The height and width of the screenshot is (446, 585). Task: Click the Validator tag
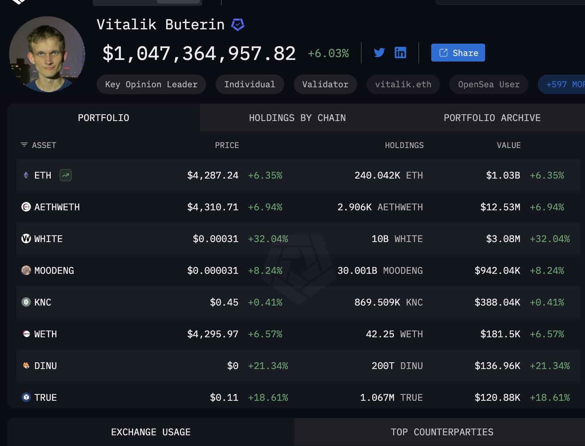(325, 85)
